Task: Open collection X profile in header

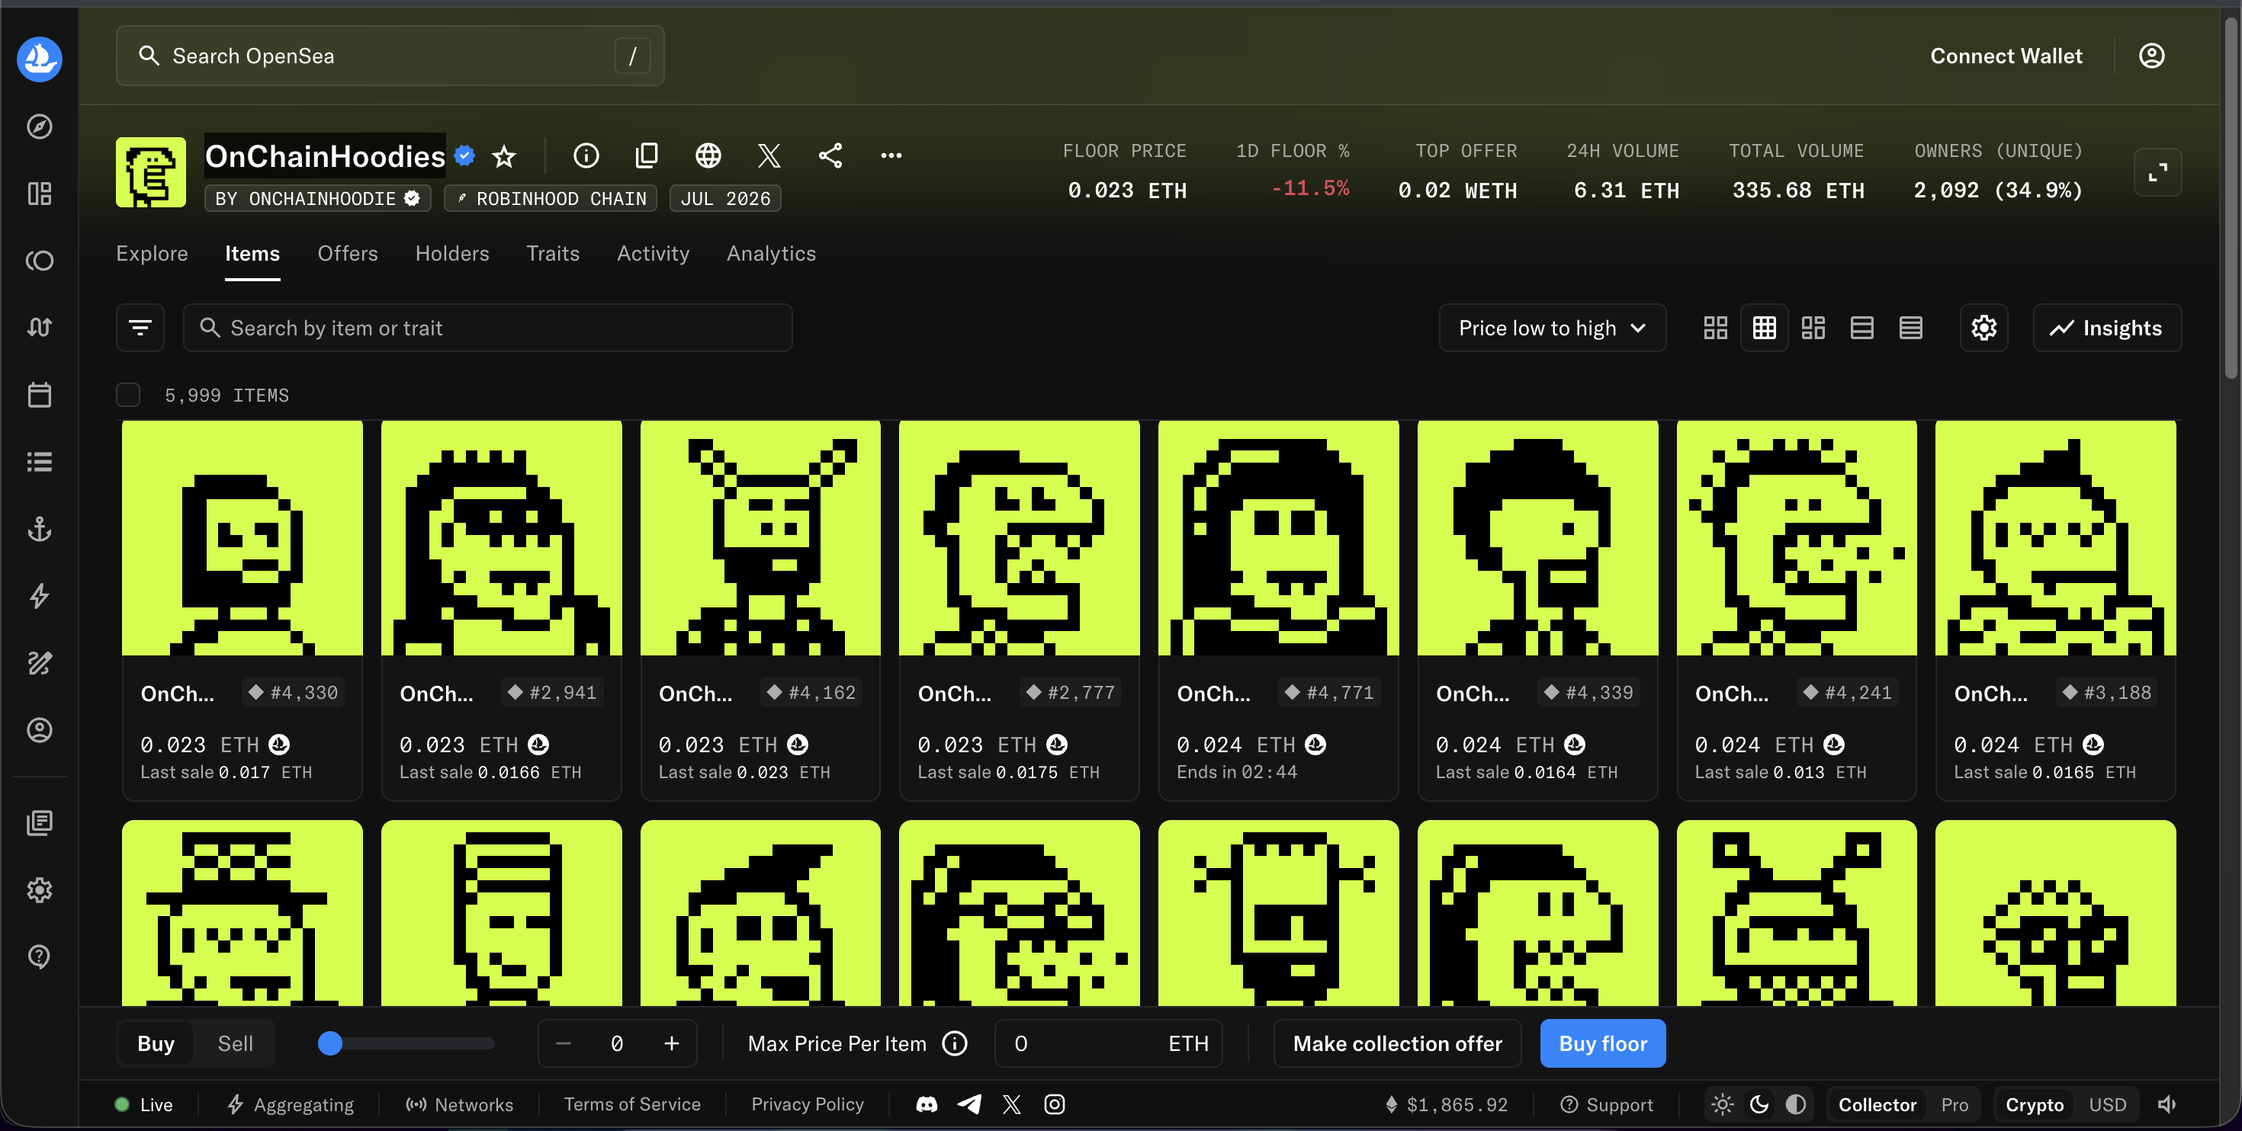Action: (769, 155)
